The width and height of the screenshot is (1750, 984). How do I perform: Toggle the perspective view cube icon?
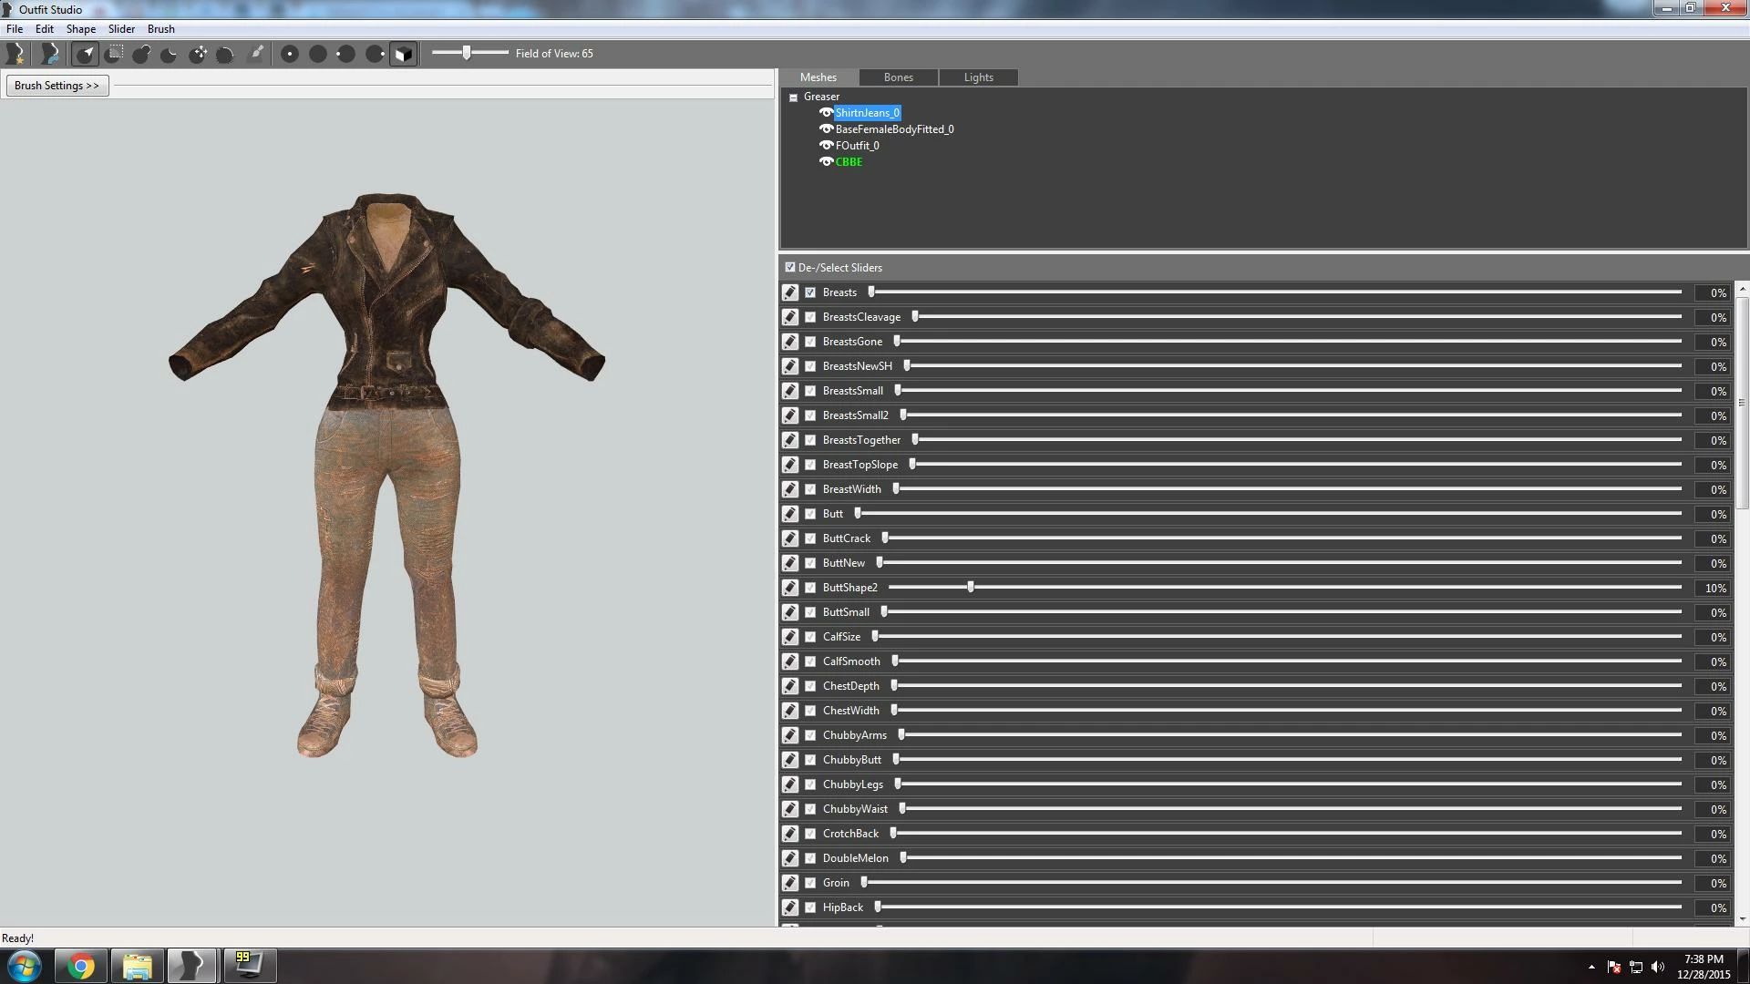(403, 54)
